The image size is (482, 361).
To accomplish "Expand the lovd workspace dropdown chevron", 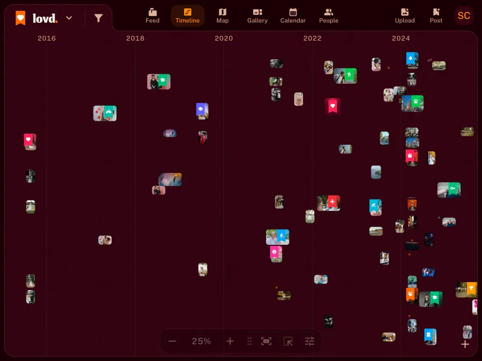I will (x=69, y=18).
